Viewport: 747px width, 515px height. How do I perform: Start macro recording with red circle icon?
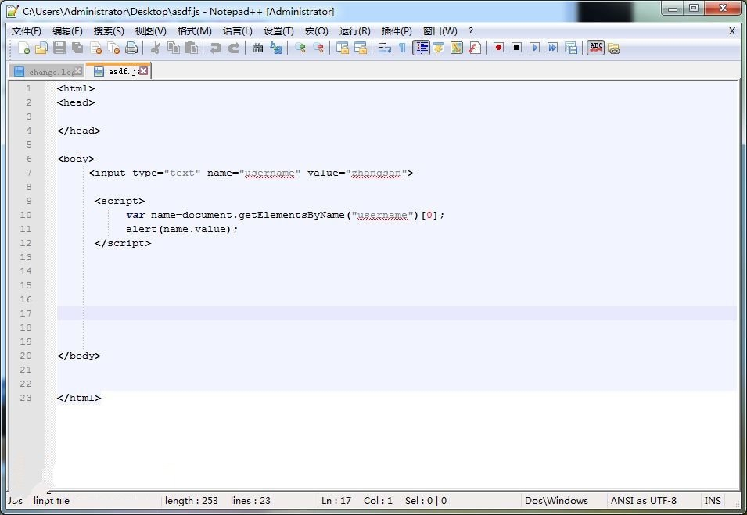pyautogui.click(x=498, y=48)
